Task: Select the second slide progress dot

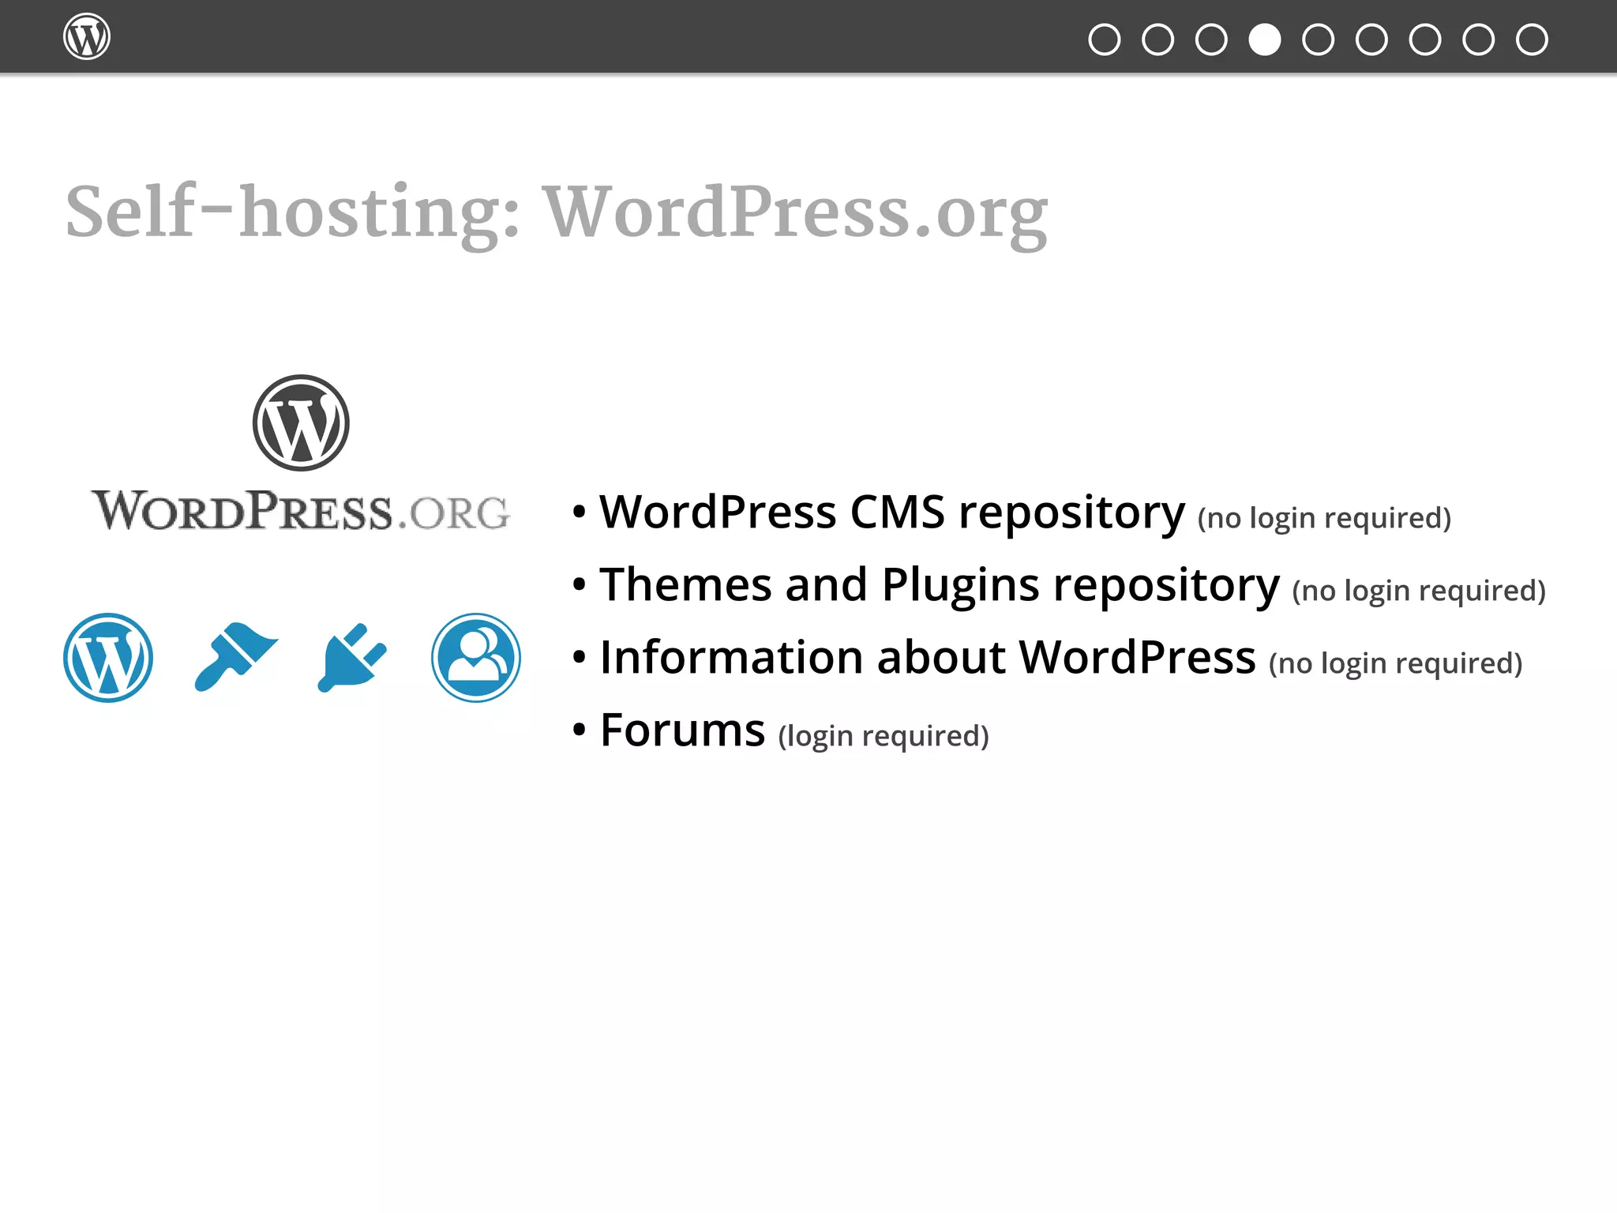Action: coord(1157,39)
